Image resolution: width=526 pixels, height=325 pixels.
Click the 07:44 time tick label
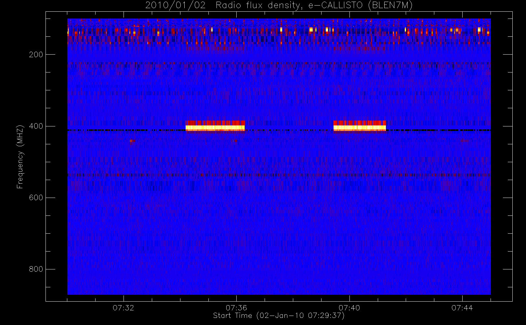[462, 307]
